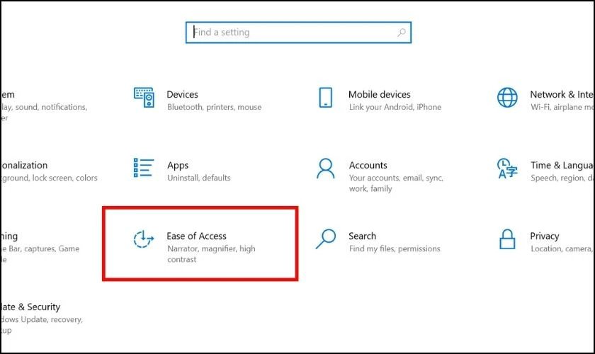
Task: Click the Time & Language icon
Action: click(x=507, y=169)
